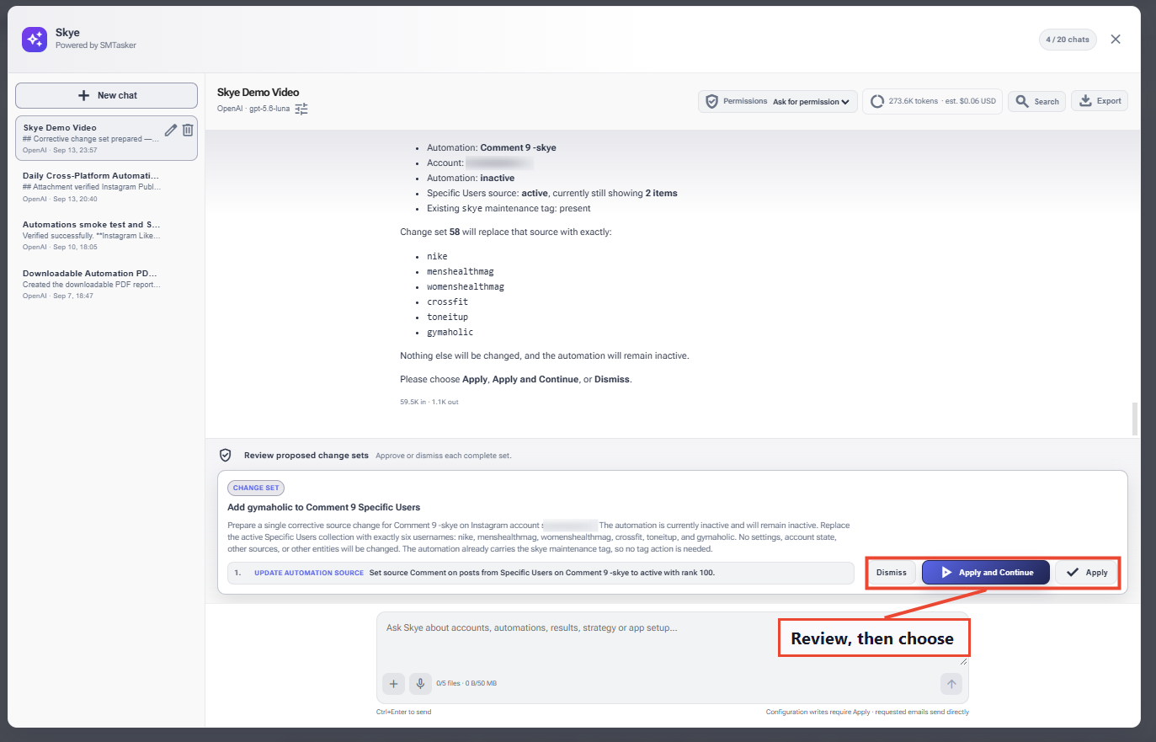
Task: Click Apply and Continue button
Action: (986, 573)
